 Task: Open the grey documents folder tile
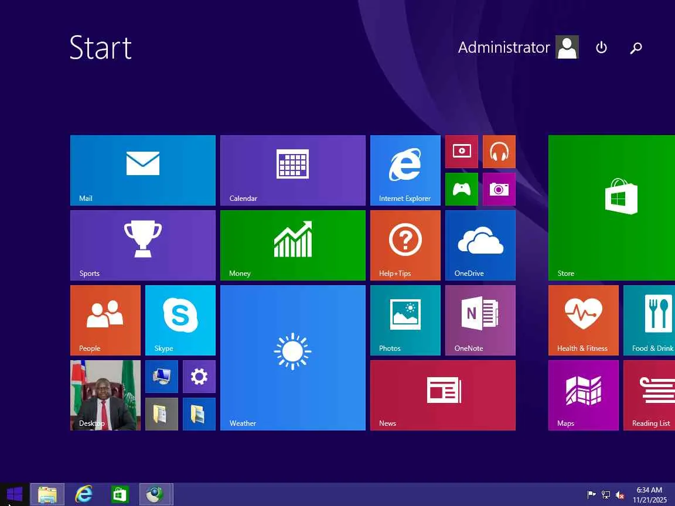[162, 414]
